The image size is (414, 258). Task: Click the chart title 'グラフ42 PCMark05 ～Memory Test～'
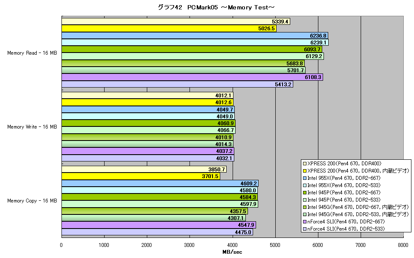pos(216,7)
